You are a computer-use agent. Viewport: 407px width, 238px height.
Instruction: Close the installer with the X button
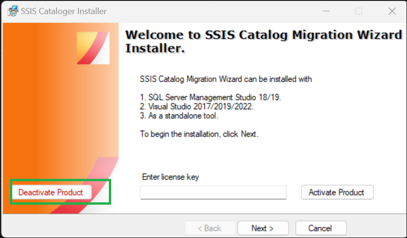tap(392, 11)
